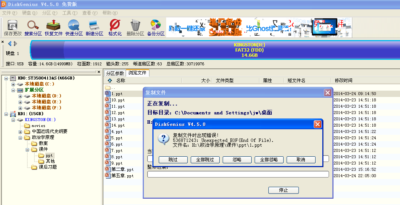Image resolution: width=400 pixels, height=205 pixels.
Task: Open the 文件(F) menu
Action: tap(10, 13)
